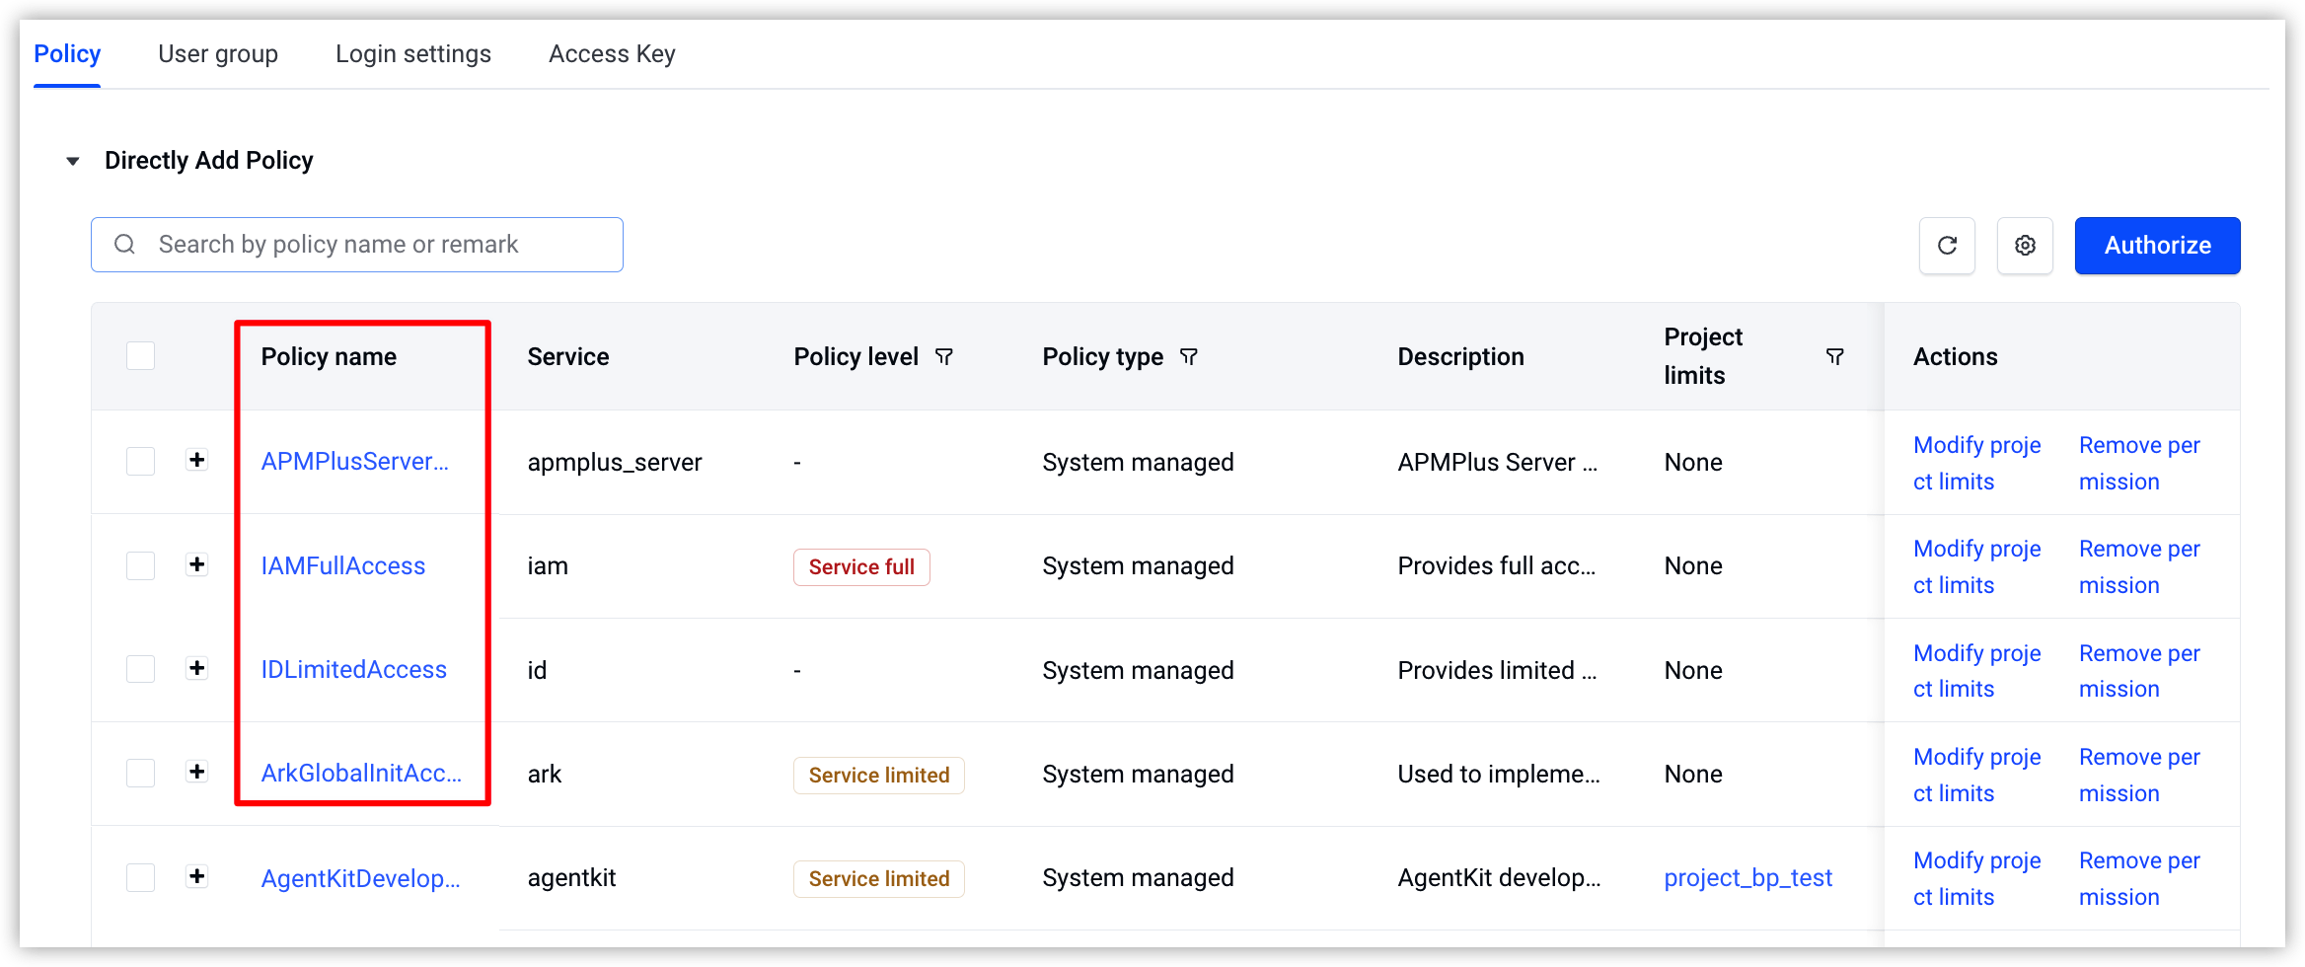The width and height of the screenshot is (2305, 967).
Task: Collapse the Directly Add Policy section
Action: click(73, 161)
